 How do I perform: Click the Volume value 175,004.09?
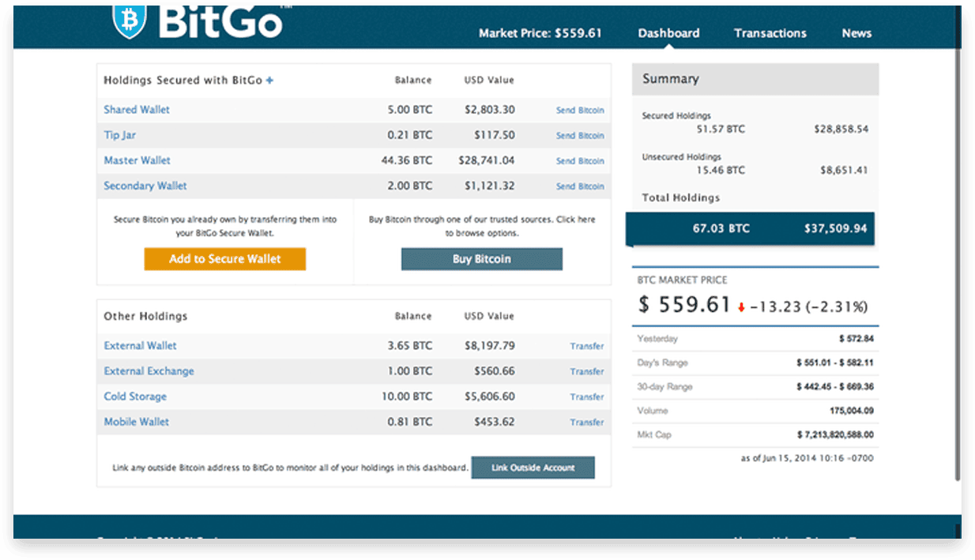(852, 411)
